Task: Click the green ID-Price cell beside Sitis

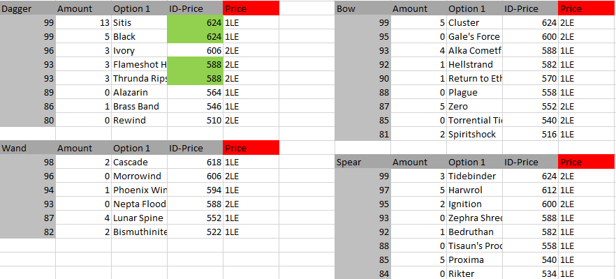Action: (195, 22)
